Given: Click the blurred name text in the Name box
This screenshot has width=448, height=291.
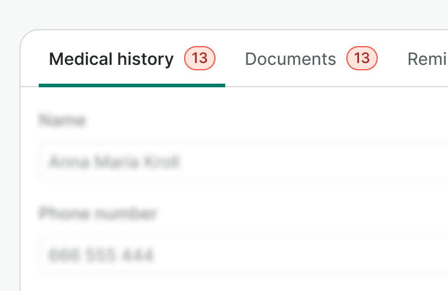Looking at the screenshot, I should tap(114, 162).
